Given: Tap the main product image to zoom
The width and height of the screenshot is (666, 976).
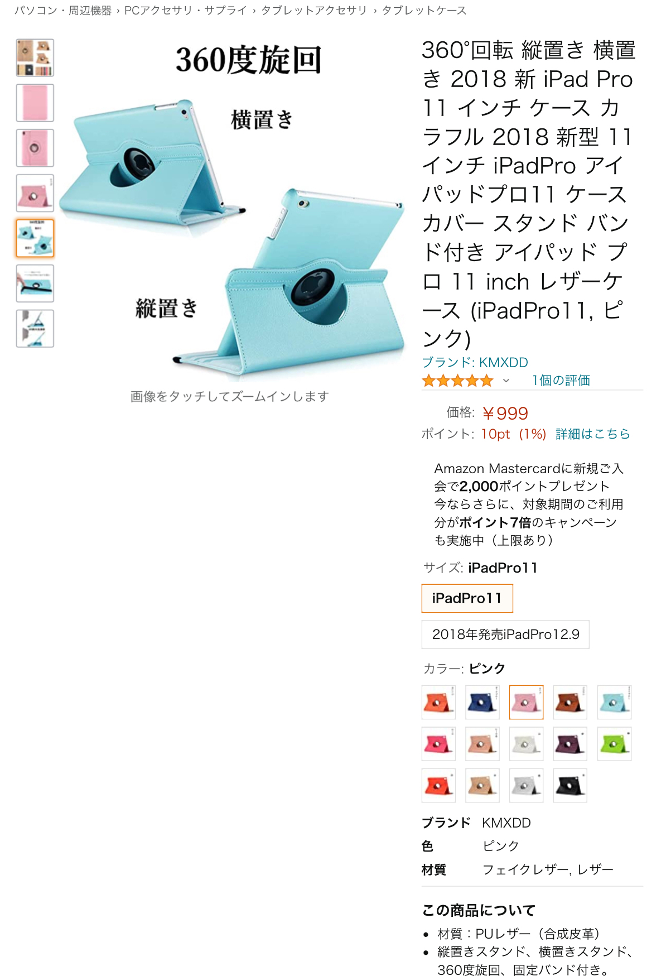Looking at the screenshot, I should (x=231, y=209).
